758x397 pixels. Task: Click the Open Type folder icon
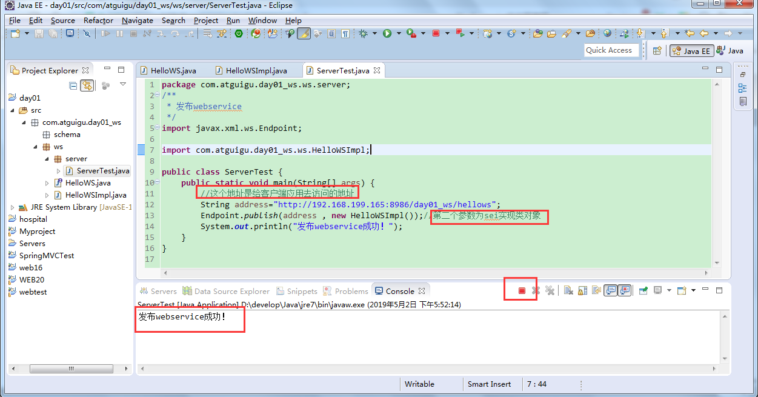point(537,33)
